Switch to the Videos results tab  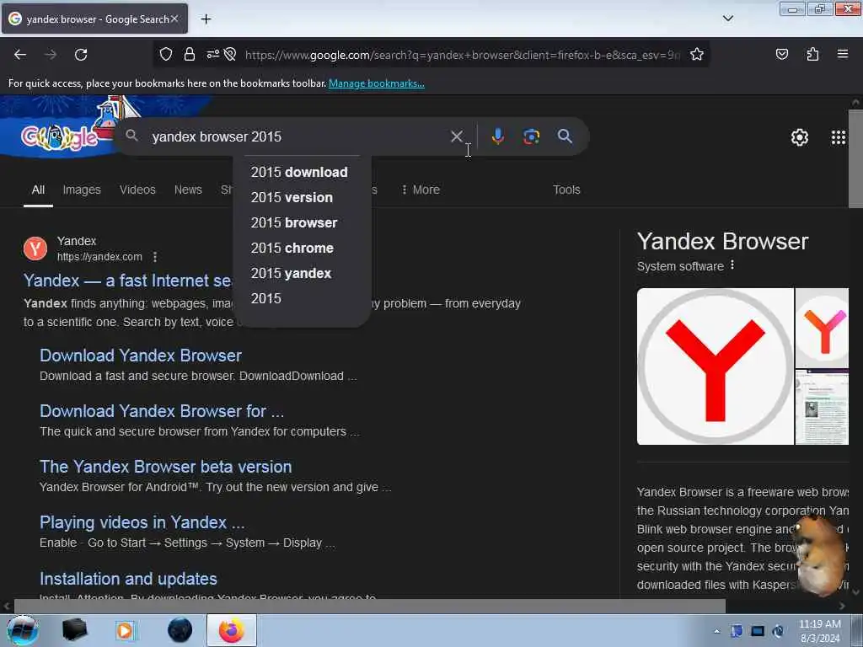click(137, 190)
